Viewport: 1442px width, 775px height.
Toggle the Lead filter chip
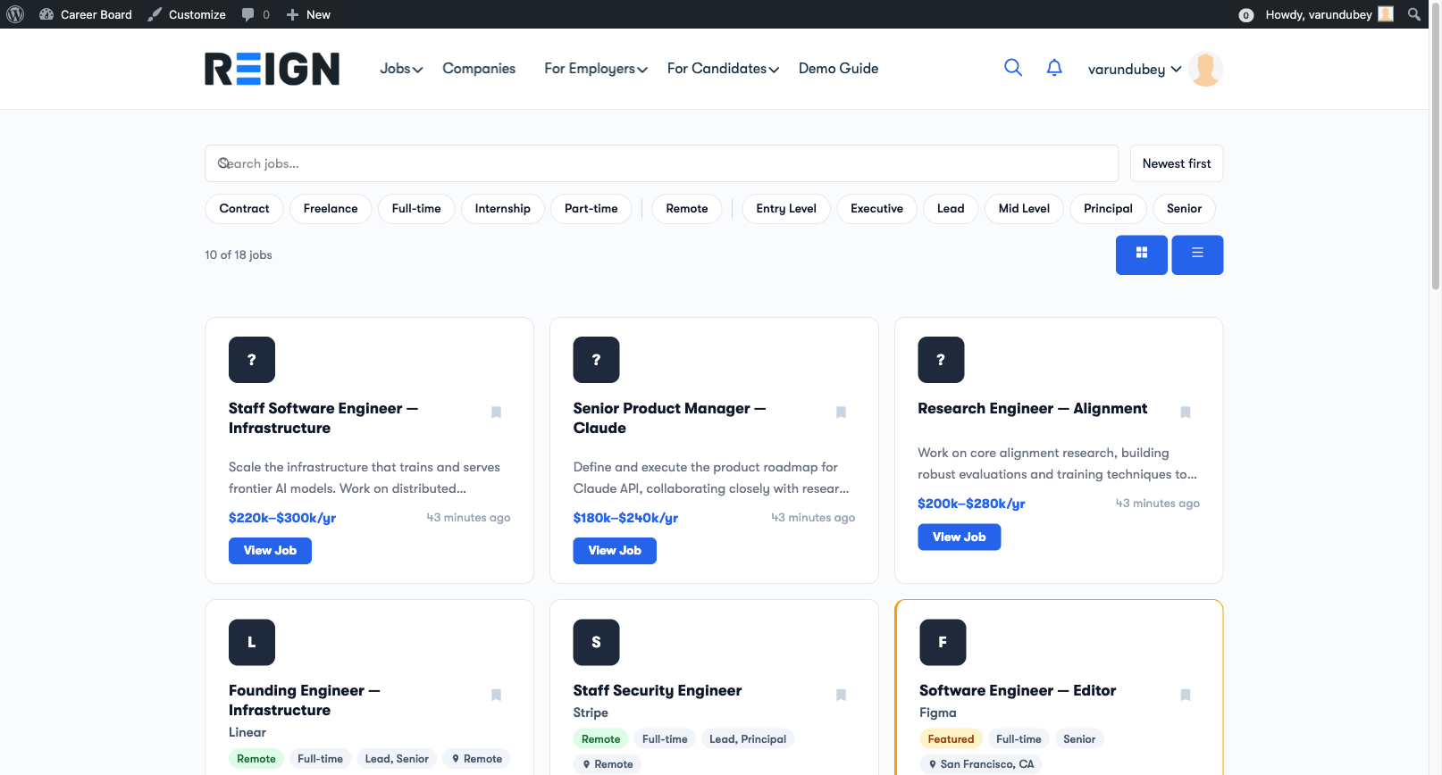[x=951, y=209]
